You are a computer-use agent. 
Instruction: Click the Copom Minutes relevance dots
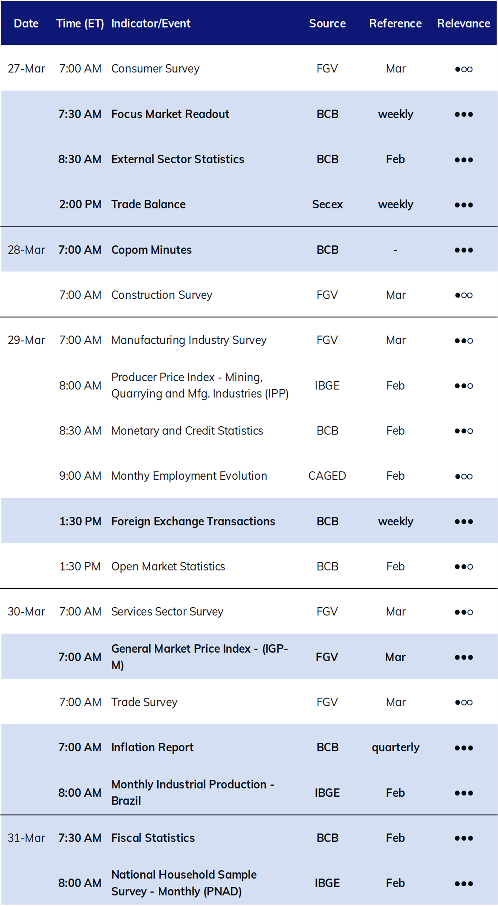464,250
